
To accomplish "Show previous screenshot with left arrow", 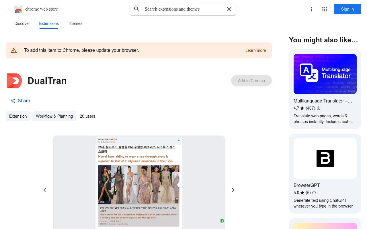I will (x=45, y=190).
